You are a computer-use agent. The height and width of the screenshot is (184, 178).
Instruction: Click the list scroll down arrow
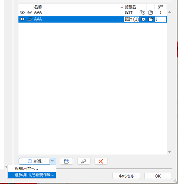(x=170, y=152)
